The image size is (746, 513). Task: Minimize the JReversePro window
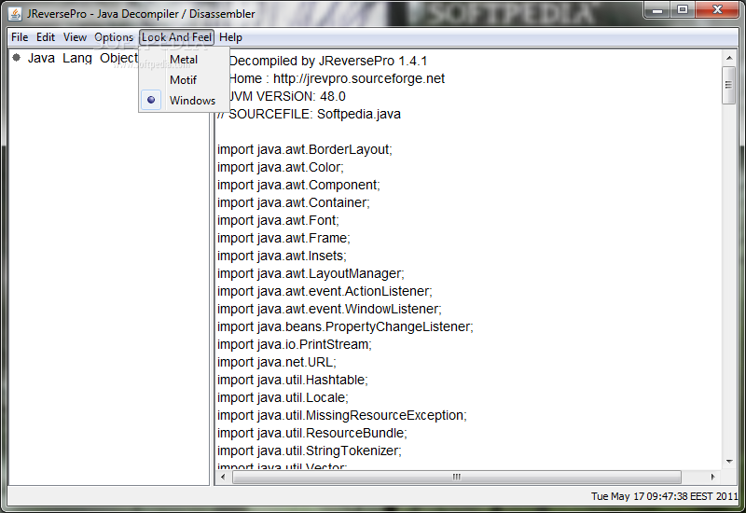point(657,9)
